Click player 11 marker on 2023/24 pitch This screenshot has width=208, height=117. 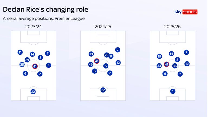[x=20, y=53]
